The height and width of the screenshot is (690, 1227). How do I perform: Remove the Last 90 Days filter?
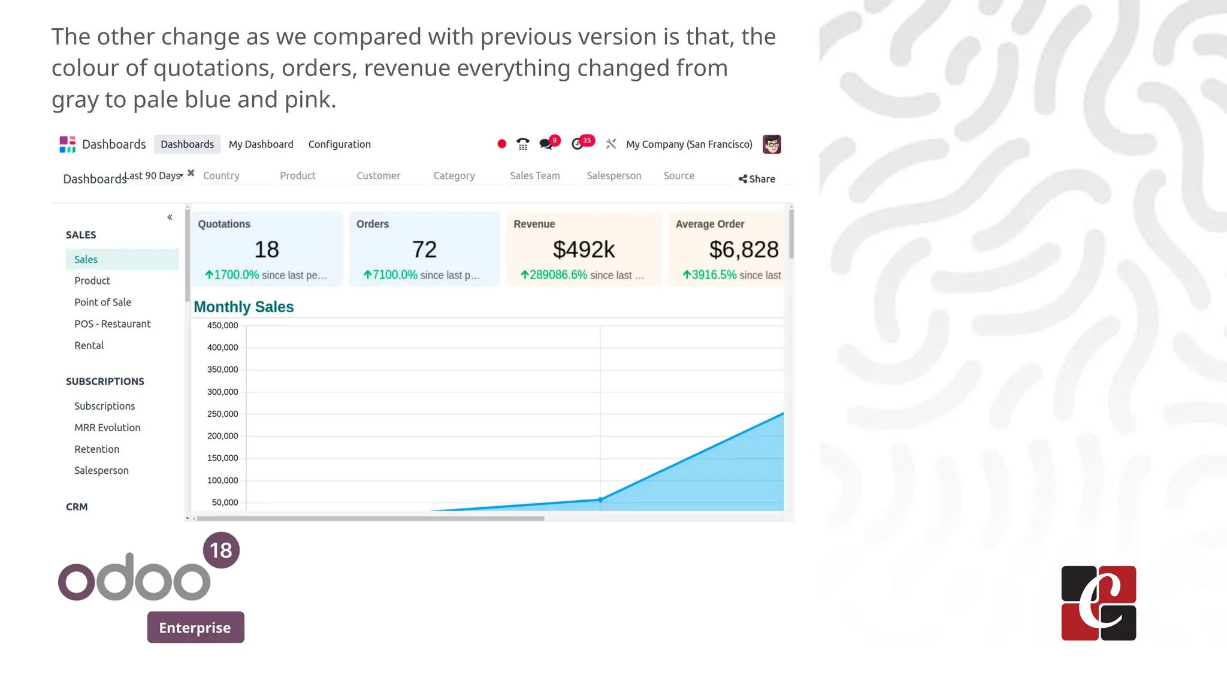pyautogui.click(x=191, y=173)
